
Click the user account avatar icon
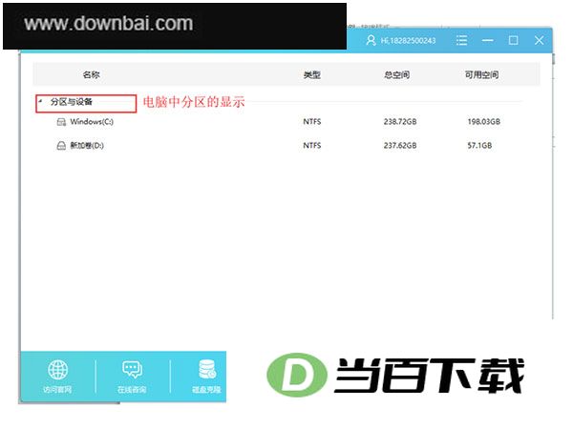(x=371, y=40)
